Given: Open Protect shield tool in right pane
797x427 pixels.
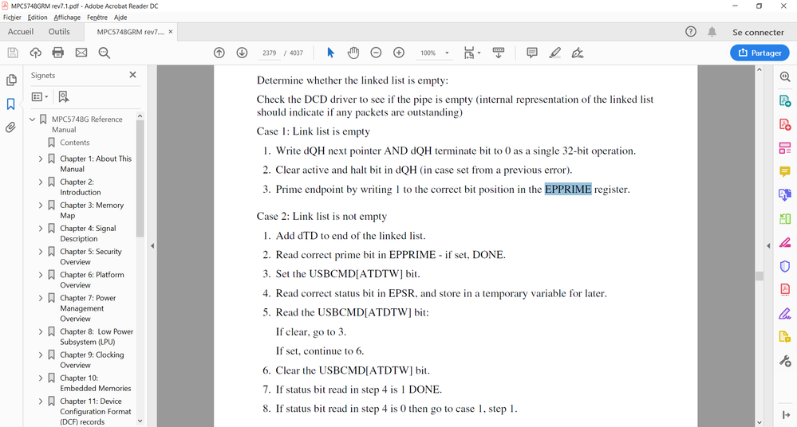Looking at the screenshot, I should coord(785,266).
